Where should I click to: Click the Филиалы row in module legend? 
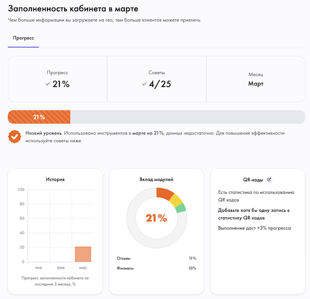[x=156, y=268]
